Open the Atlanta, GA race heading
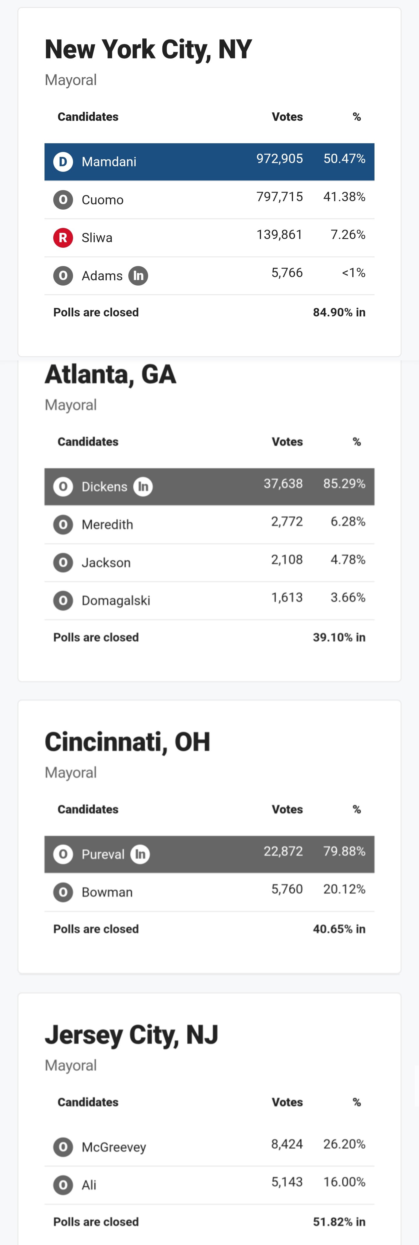Viewport: 419px width, 1245px height. 111,375
